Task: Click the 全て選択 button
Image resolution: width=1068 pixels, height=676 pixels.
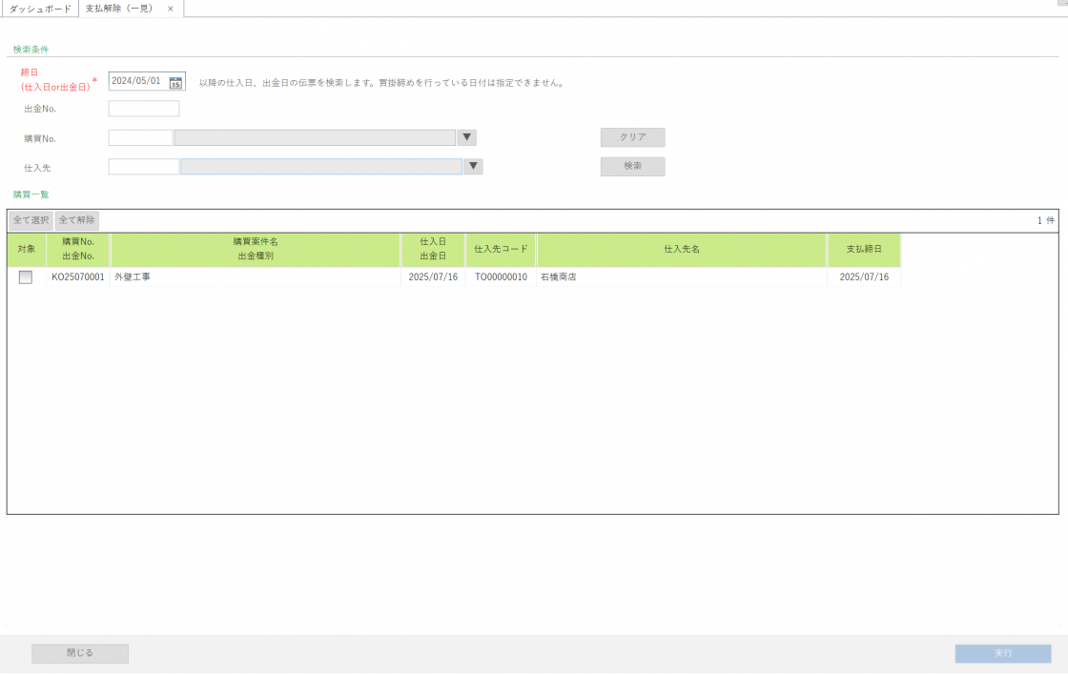Action: tap(31, 220)
